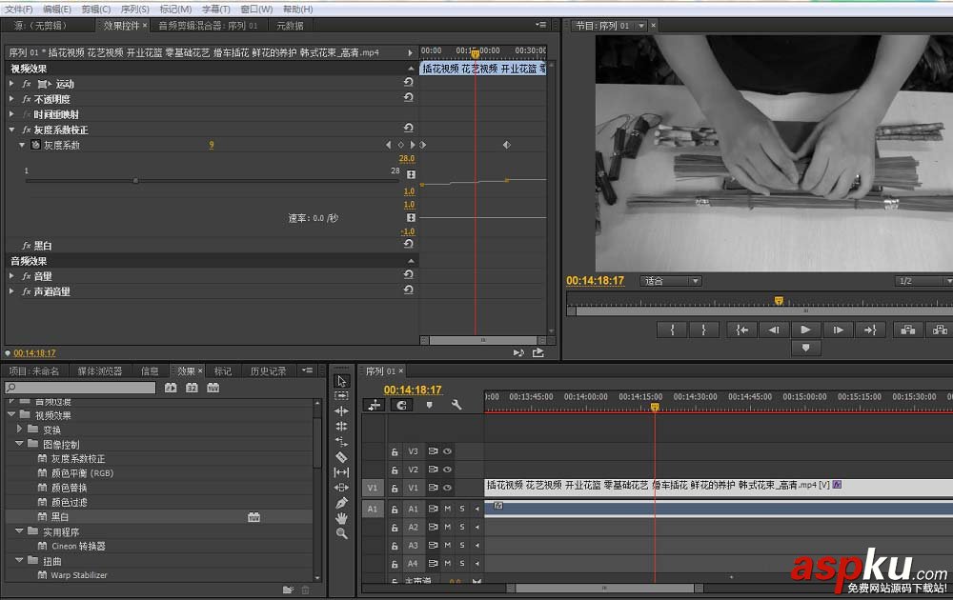Image resolution: width=953 pixels, height=600 pixels.
Task: Pick the Zoom tool magnifier
Action: pyautogui.click(x=341, y=533)
